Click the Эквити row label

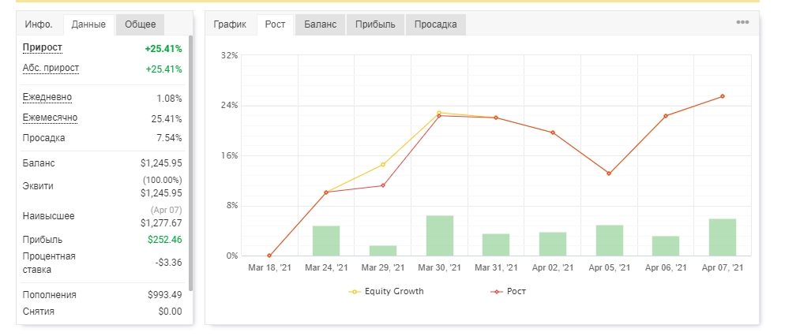click(x=38, y=186)
